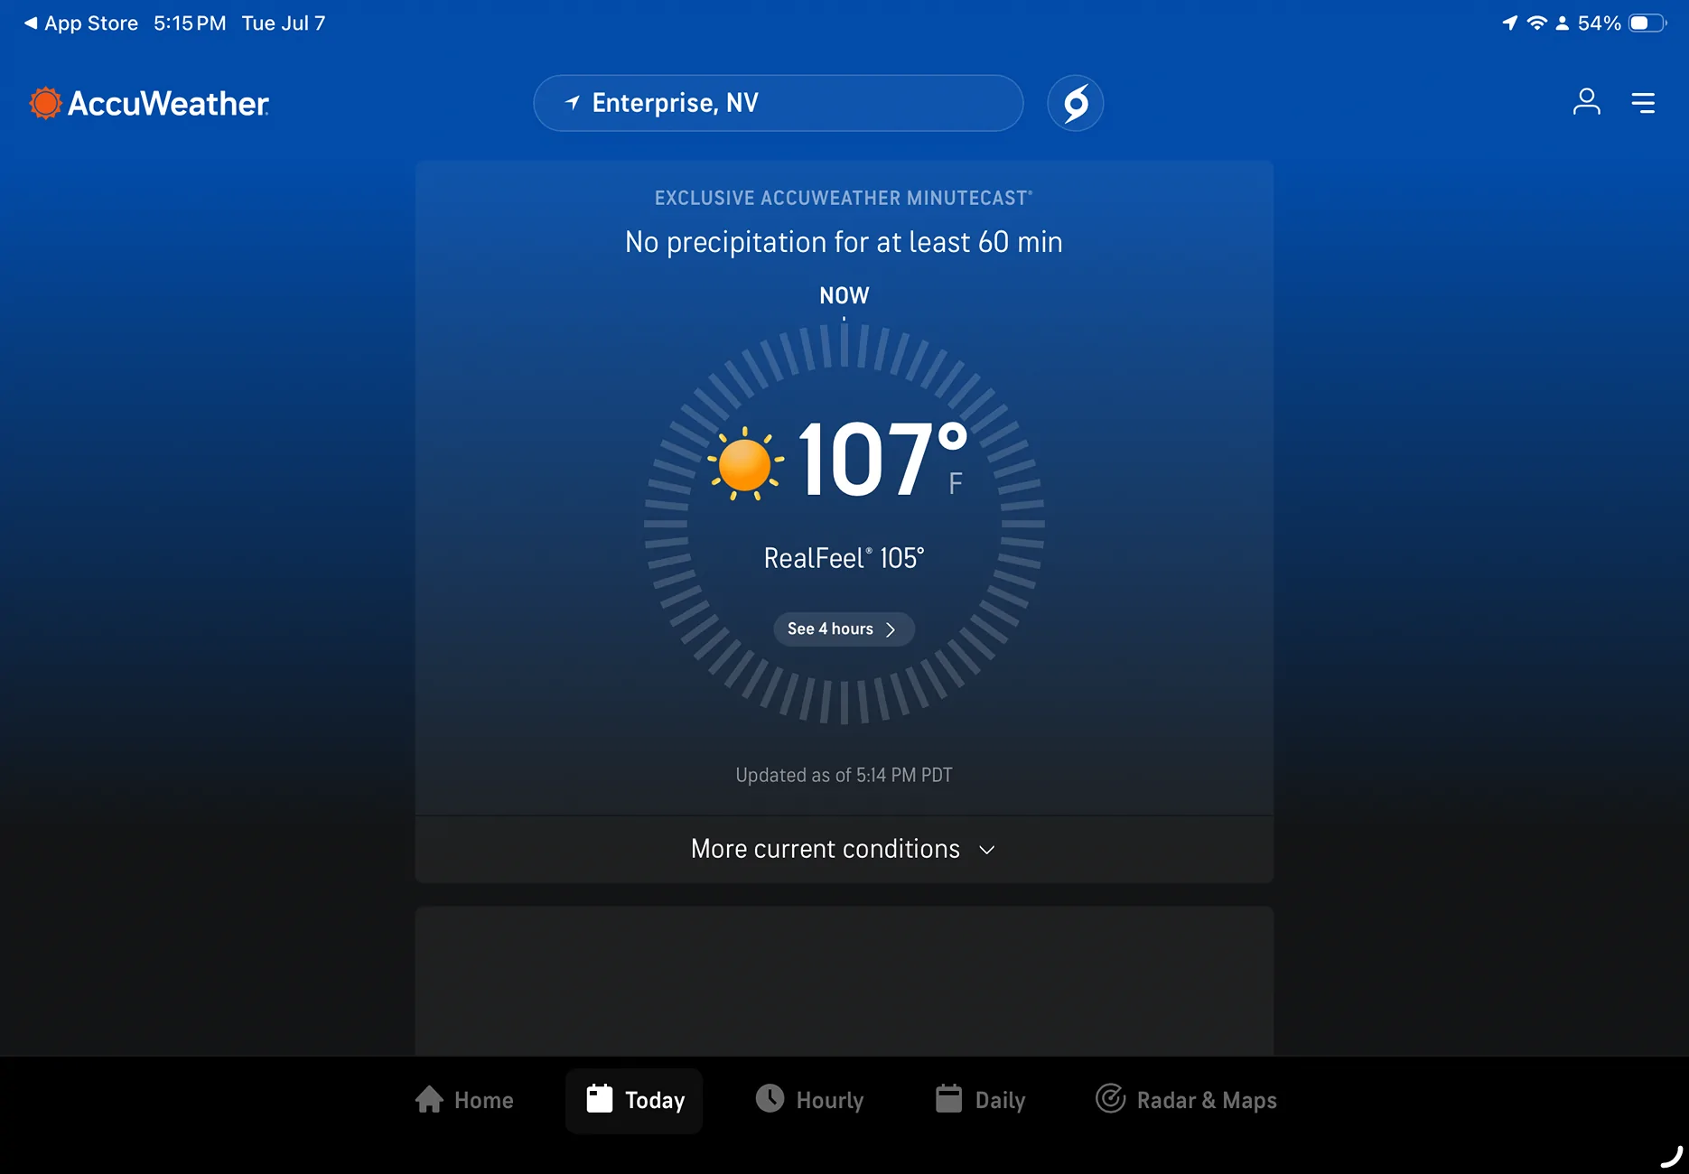Switch to the Home tab
1689x1174 pixels.
(x=464, y=1100)
